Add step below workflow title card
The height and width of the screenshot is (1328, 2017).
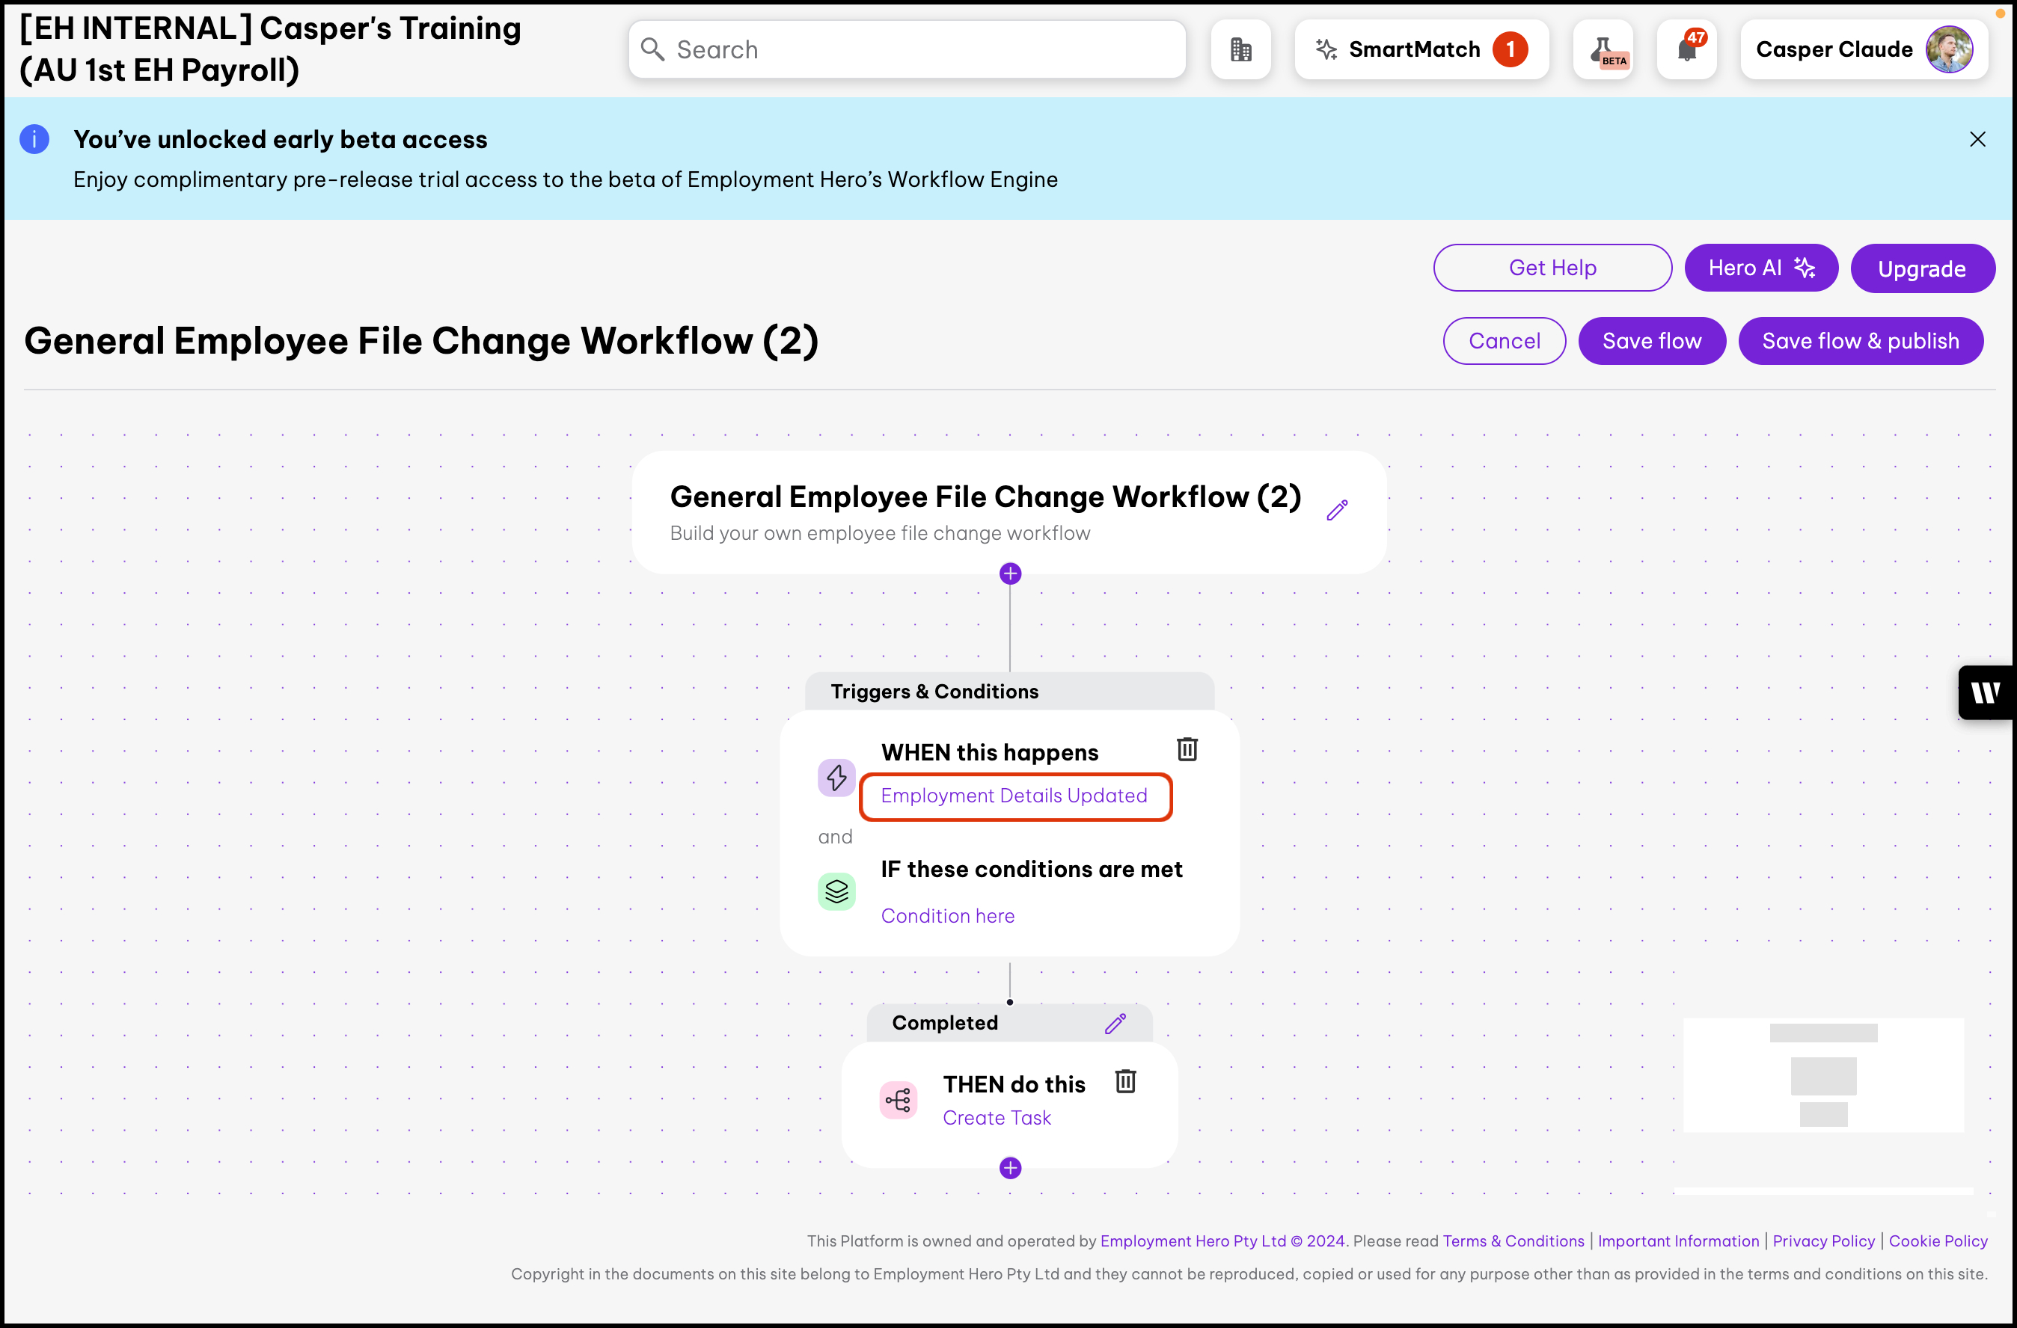point(1009,574)
